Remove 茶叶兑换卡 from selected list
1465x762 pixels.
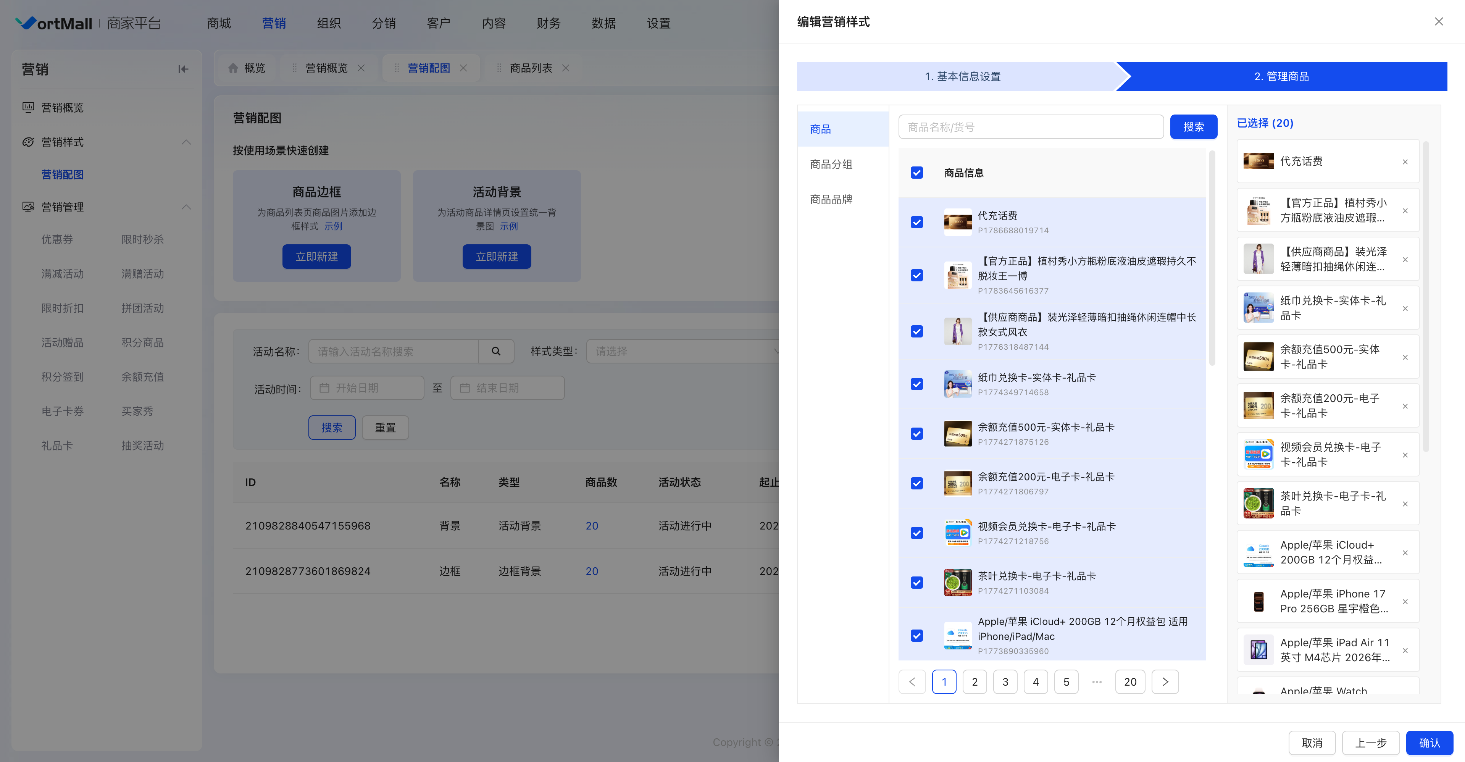pyautogui.click(x=1405, y=504)
